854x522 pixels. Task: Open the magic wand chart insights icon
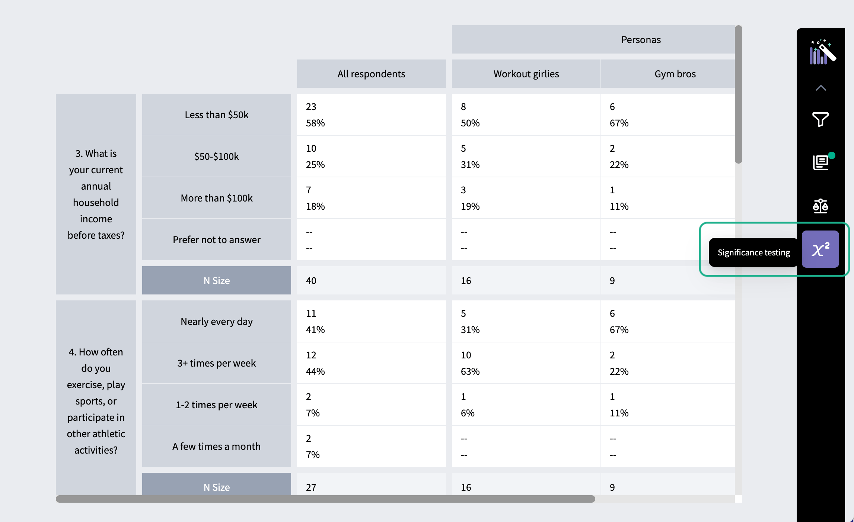[822, 52]
